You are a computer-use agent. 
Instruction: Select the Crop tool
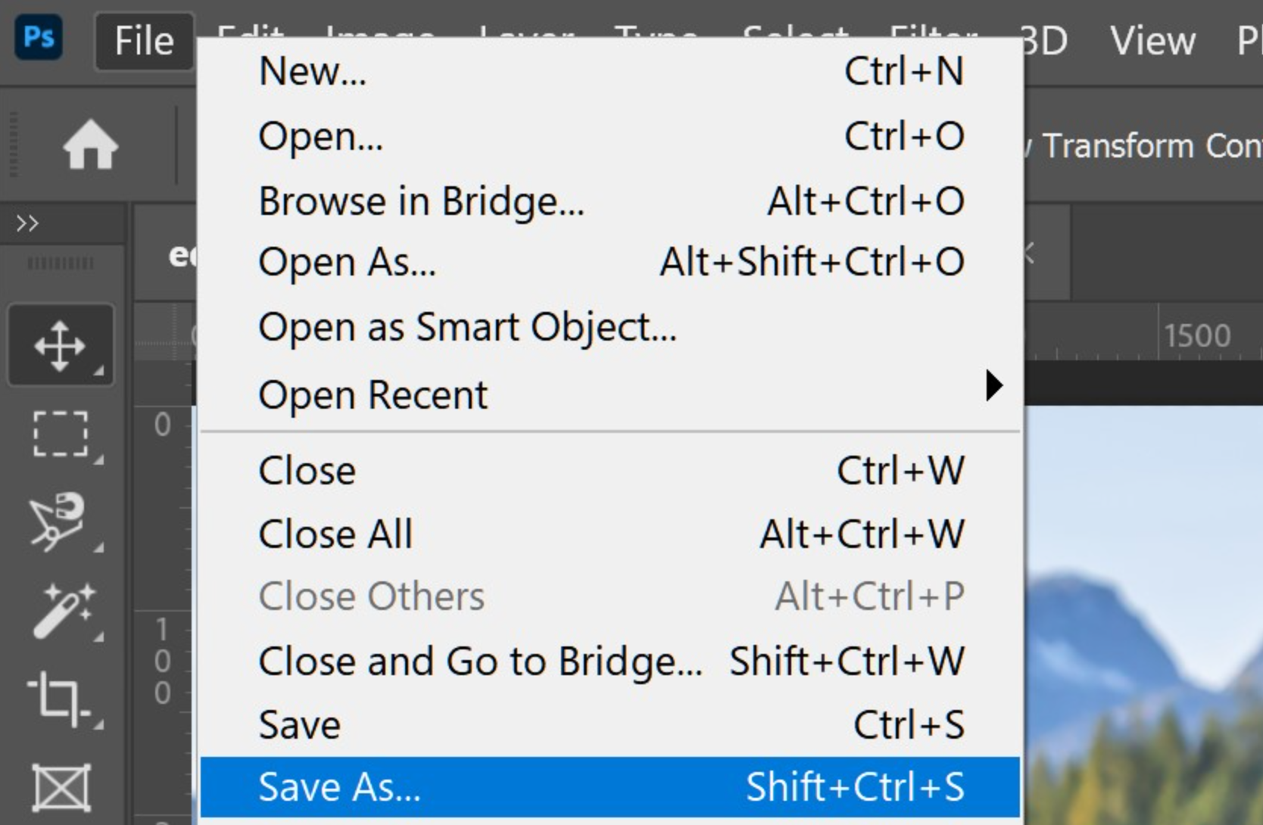[59, 698]
